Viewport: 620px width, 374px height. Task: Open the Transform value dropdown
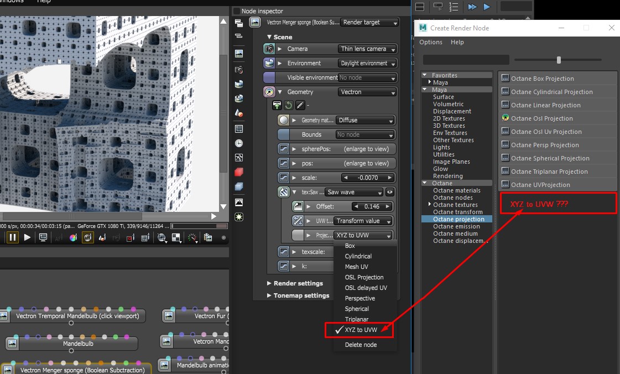tap(363, 221)
